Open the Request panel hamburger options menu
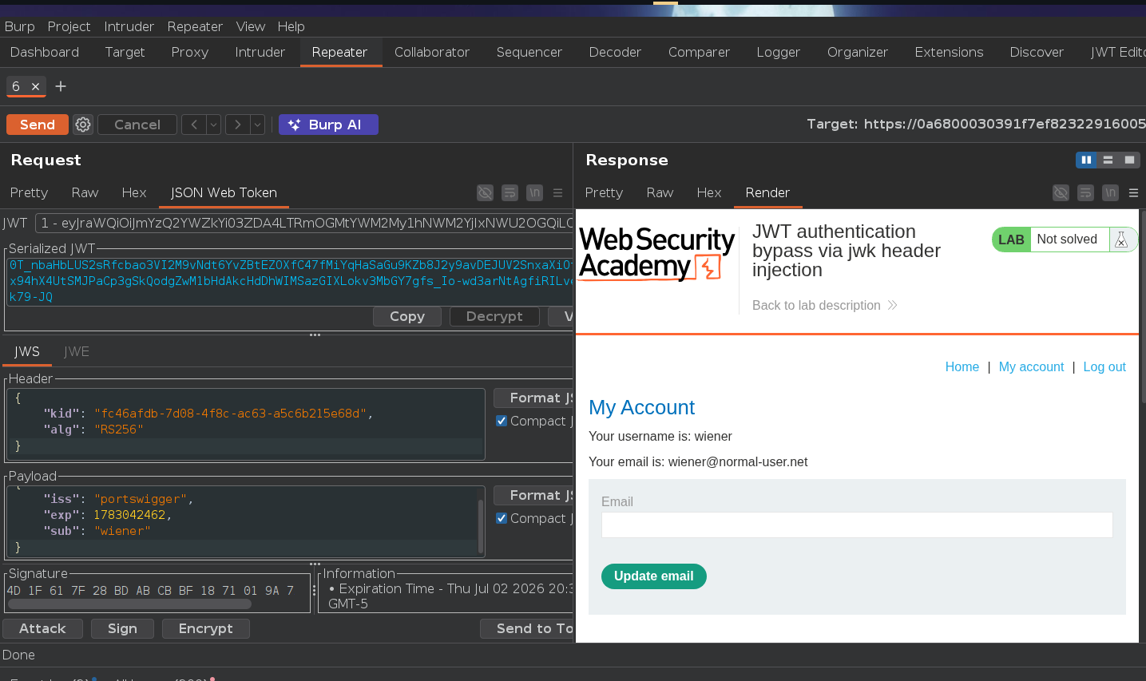 point(557,192)
